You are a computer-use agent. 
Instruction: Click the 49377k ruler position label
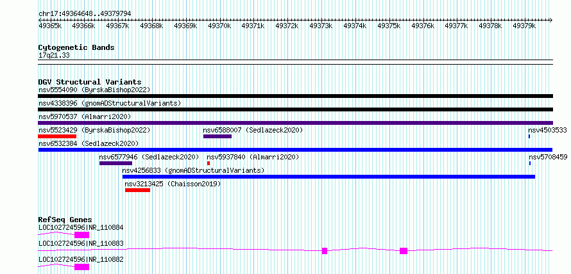(457, 26)
